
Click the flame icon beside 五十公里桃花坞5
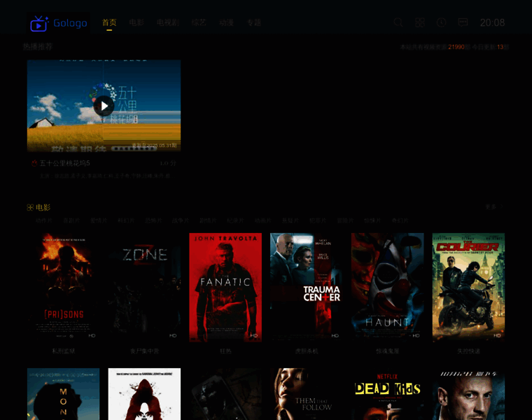(34, 164)
